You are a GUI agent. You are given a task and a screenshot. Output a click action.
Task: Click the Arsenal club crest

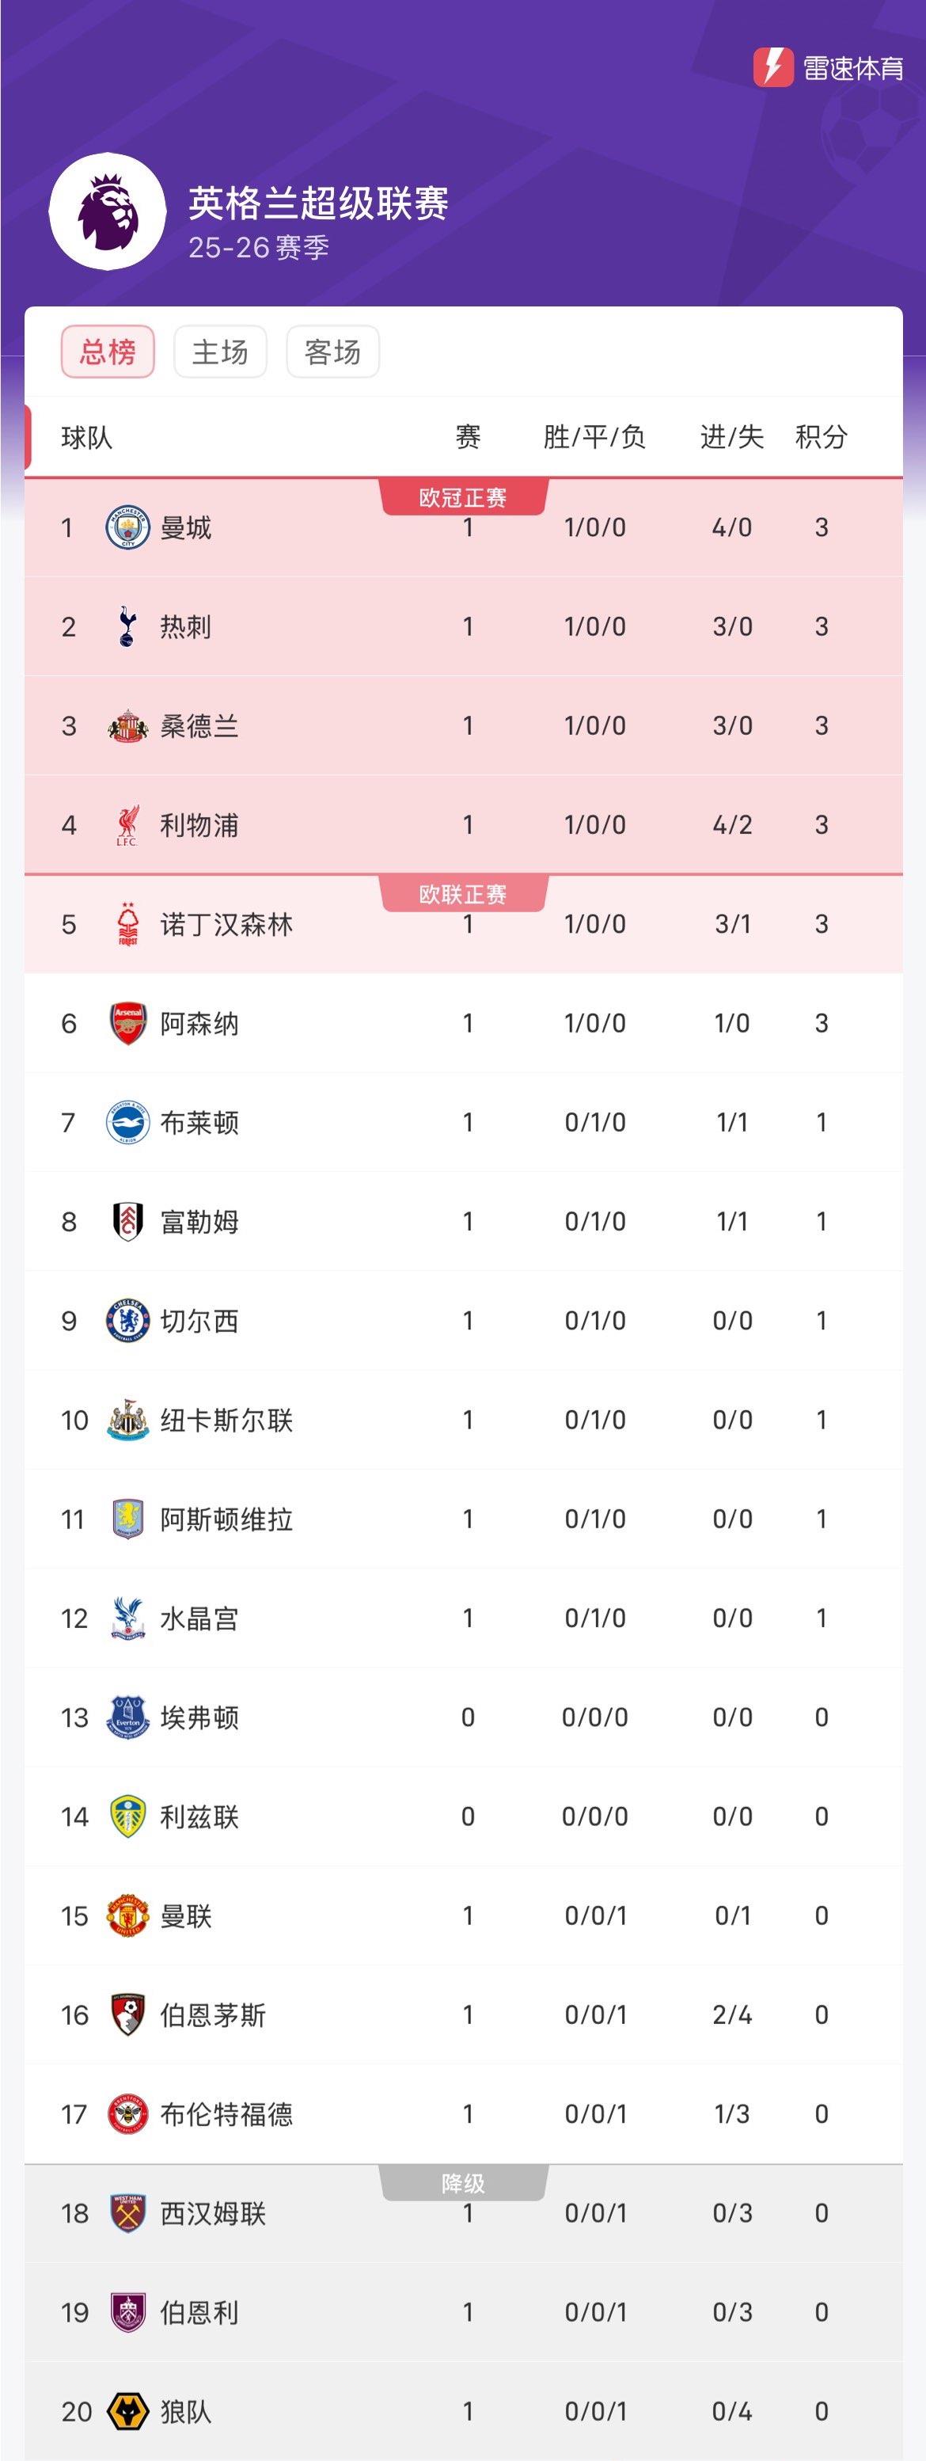[x=127, y=1023]
